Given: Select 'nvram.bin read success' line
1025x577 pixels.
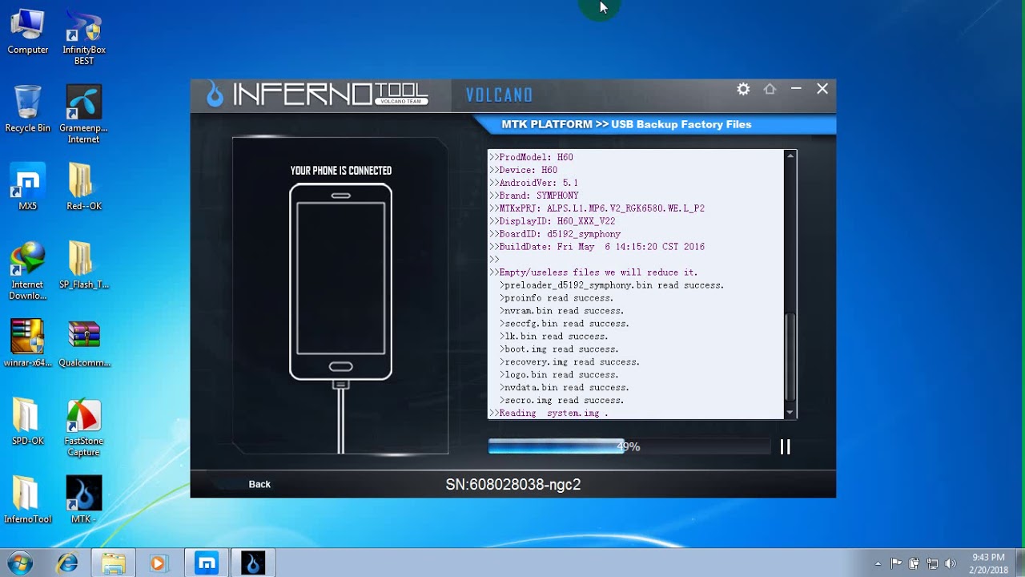Looking at the screenshot, I should click(x=561, y=311).
